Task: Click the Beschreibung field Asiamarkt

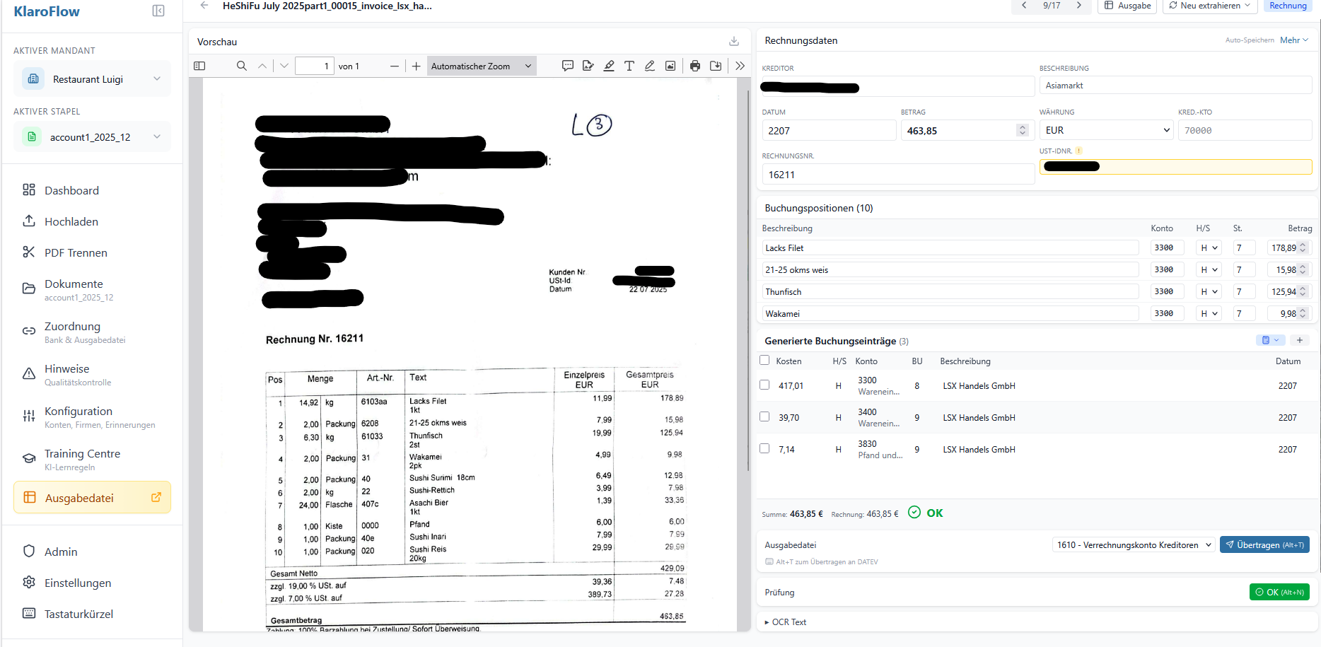Action: click(x=1175, y=85)
